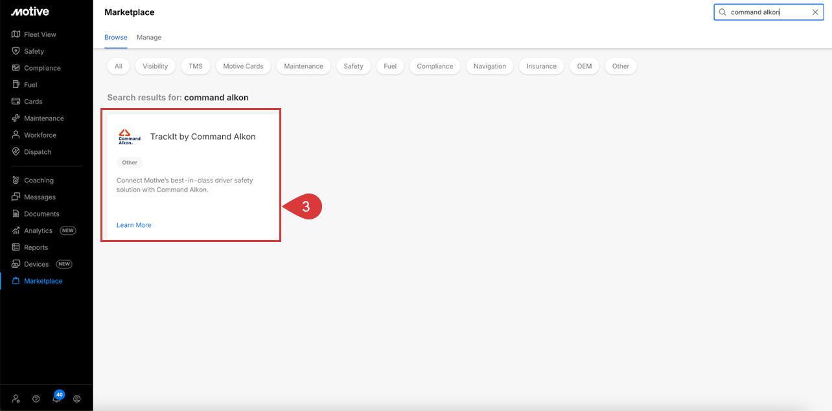832x411 pixels.
Task: Click the Cards sidebar icon
Action: (x=16, y=101)
